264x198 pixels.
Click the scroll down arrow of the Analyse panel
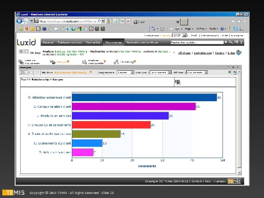tap(239, 173)
